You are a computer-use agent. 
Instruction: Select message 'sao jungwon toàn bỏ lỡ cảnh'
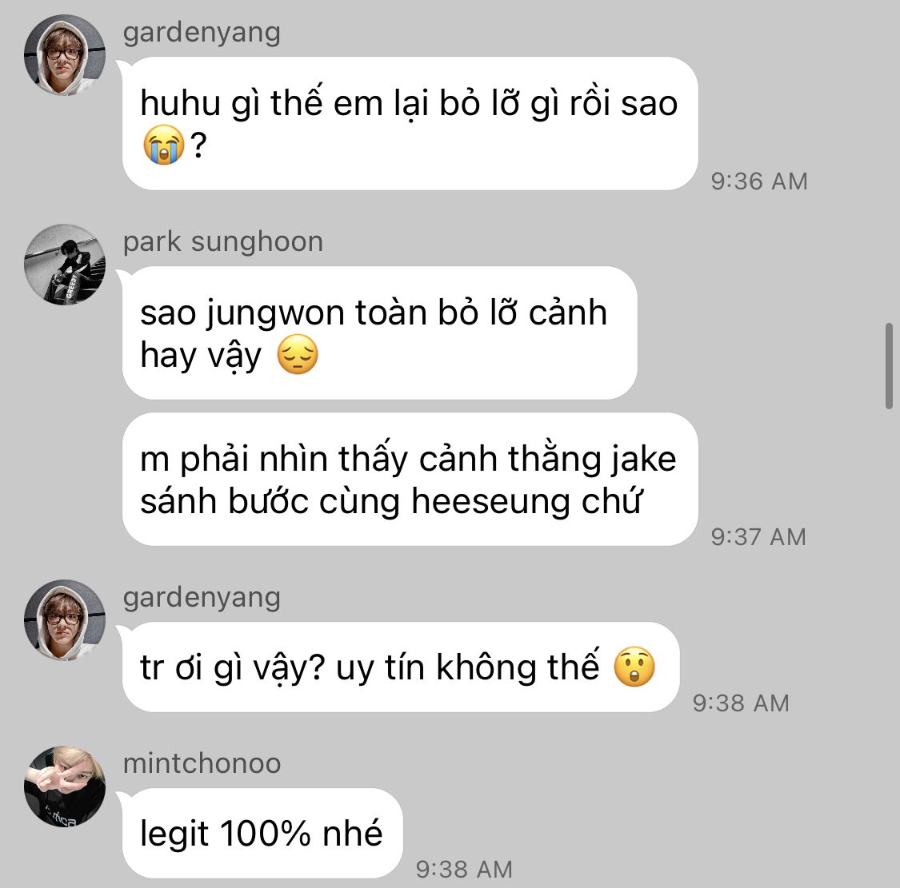[x=379, y=333]
